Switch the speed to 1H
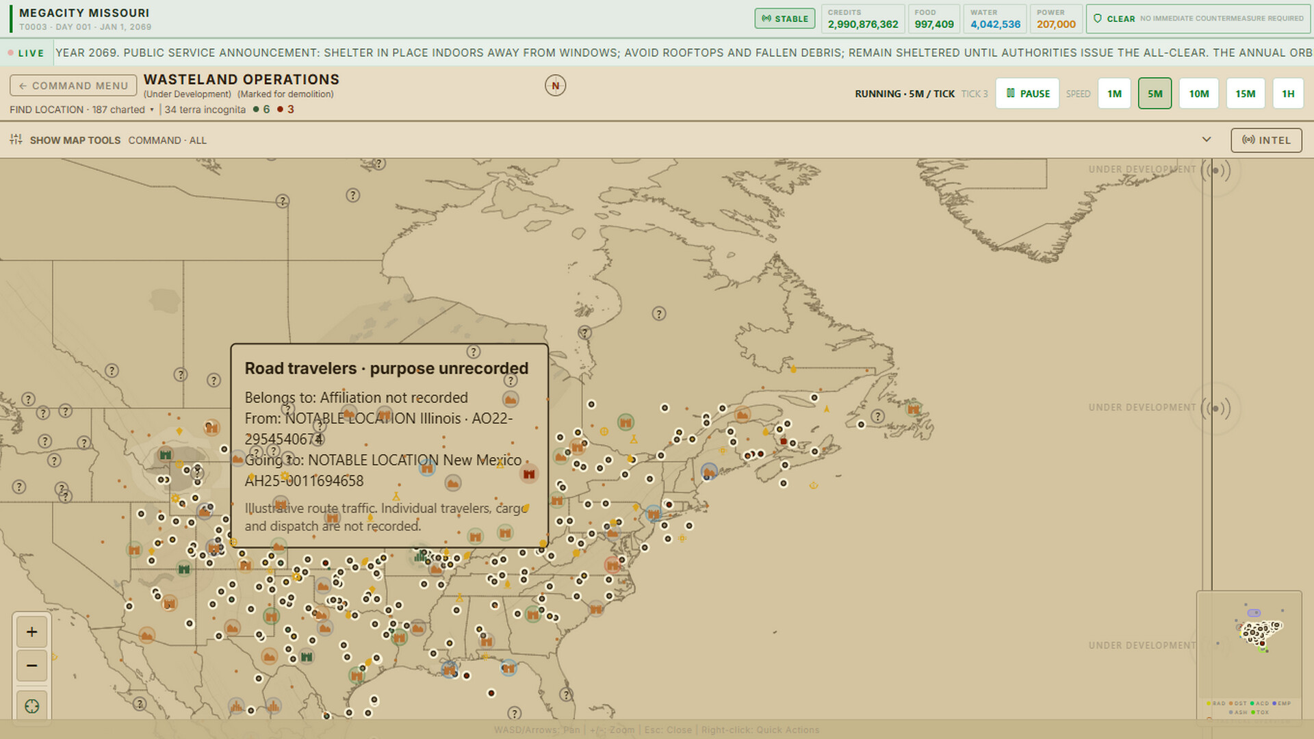The width and height of the screenshot is (1314, 739). tap(1287, 94)
